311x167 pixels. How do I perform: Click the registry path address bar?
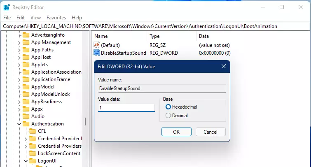(x=156, y=26)
